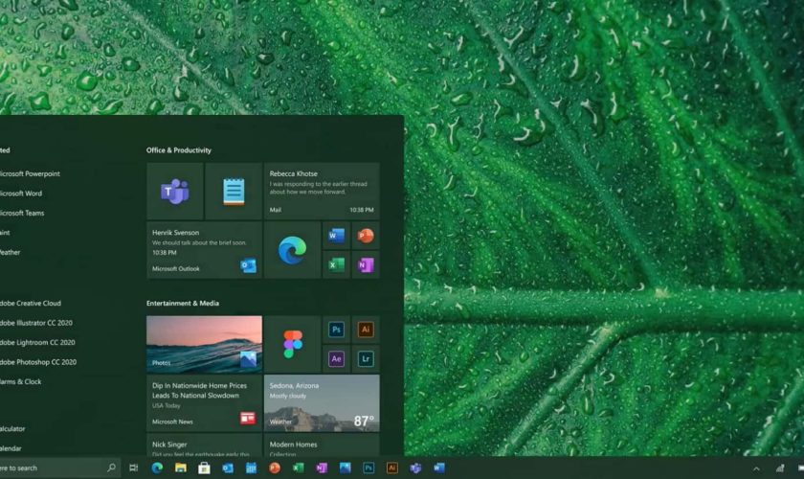Select Paint in the app list
Image resolution: width=804 pixels, height=479 pixels.
[x=5, y=233]
